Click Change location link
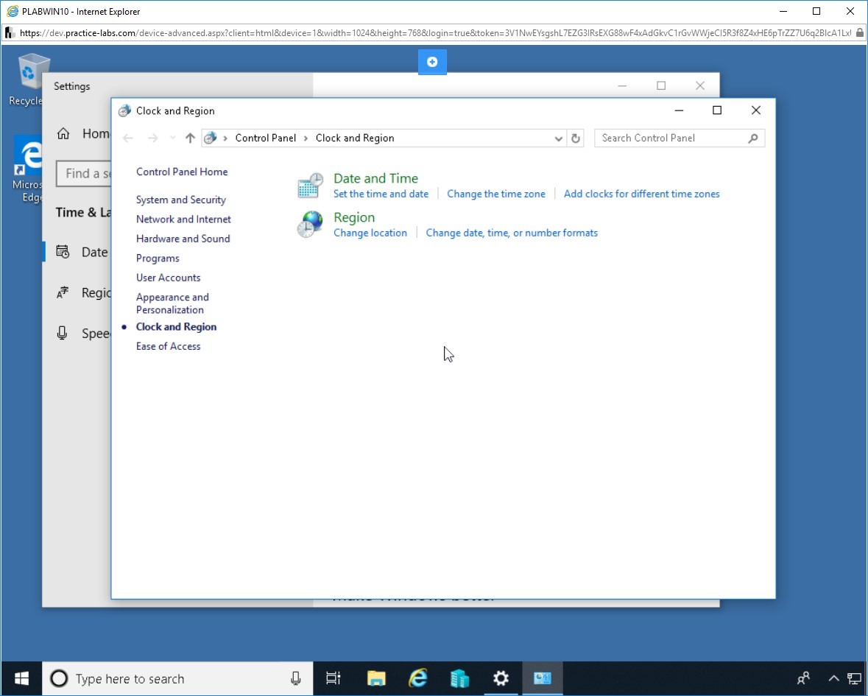The image size is (868, 696). 370,233
